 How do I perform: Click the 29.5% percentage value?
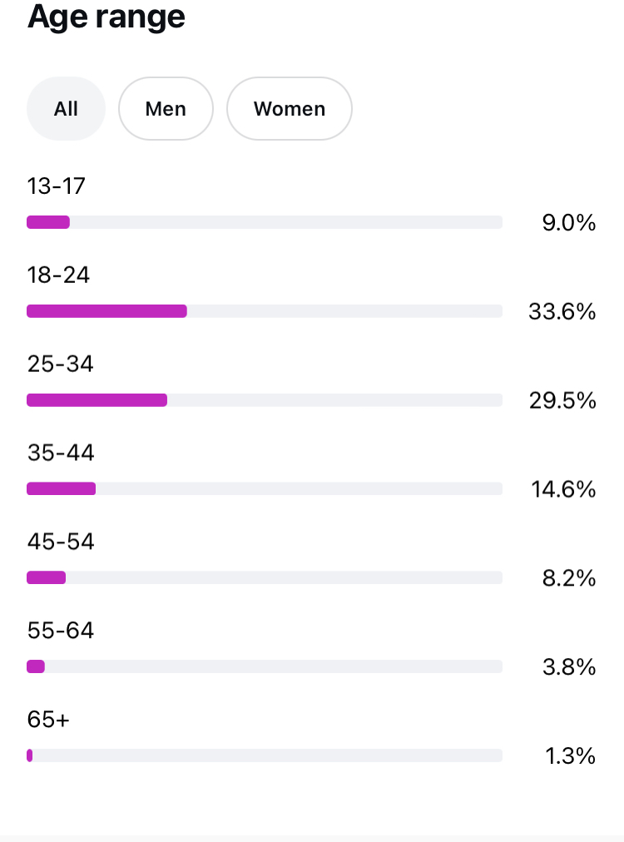pyautogui.click(x=562, y=401)
